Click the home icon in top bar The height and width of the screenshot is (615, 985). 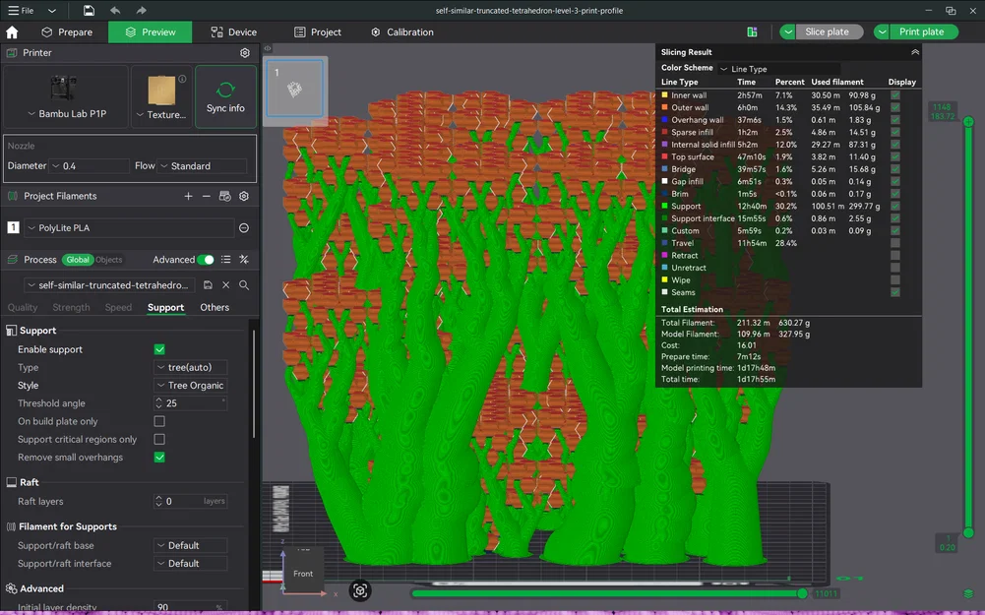[x=12, y=32]
